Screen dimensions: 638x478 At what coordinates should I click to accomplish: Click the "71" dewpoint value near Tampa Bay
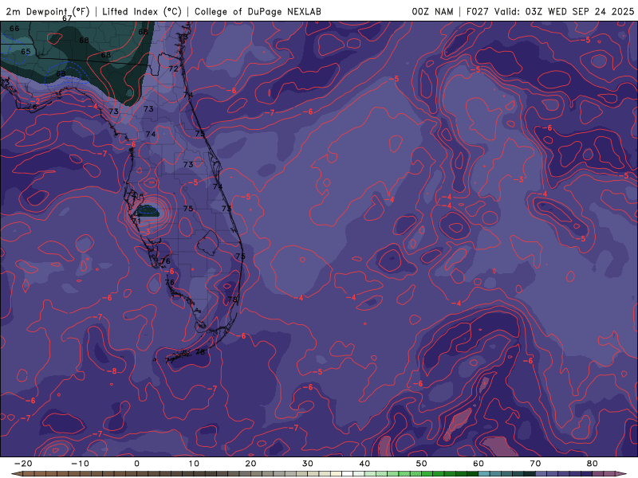pyautogui.click(x=136, y=221)
